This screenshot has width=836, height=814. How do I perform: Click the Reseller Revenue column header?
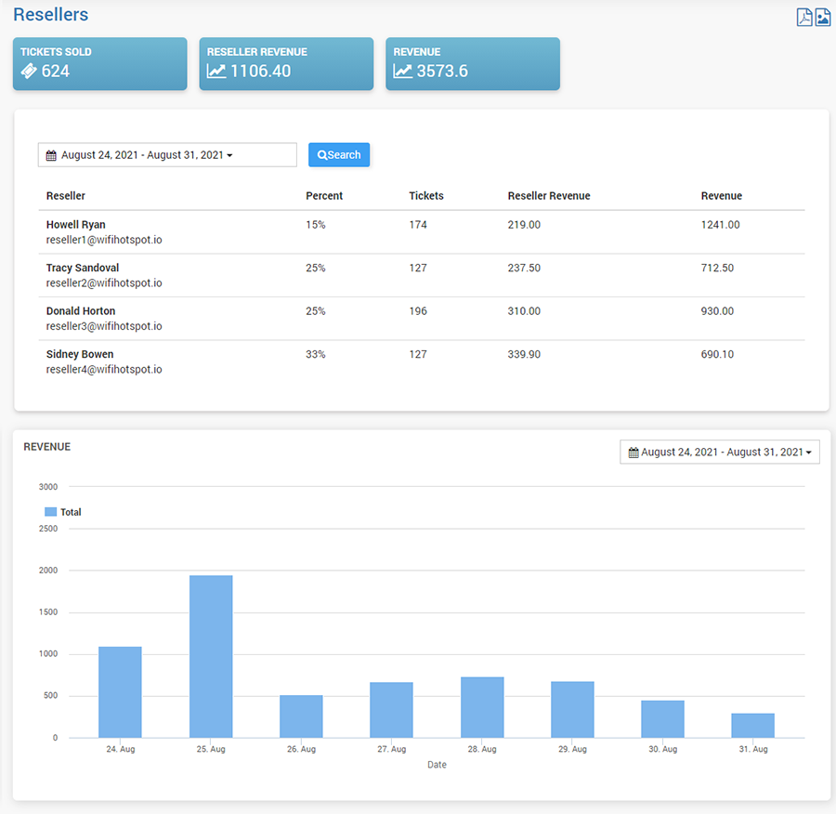tap(549, 196)
